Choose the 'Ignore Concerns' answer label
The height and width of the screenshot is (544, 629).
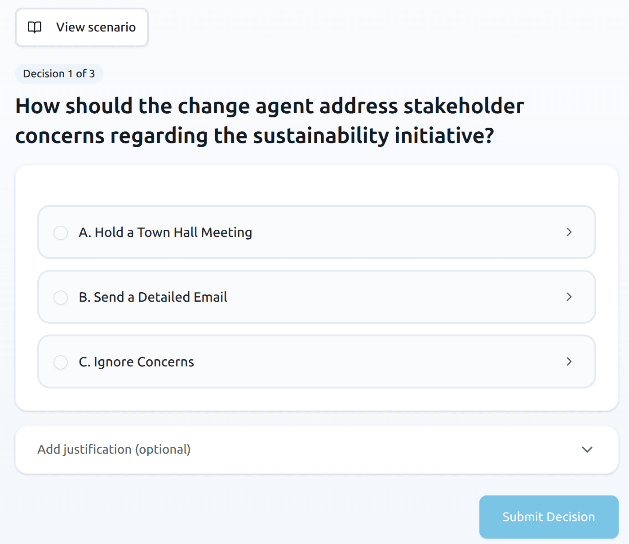tap(144, 362)
